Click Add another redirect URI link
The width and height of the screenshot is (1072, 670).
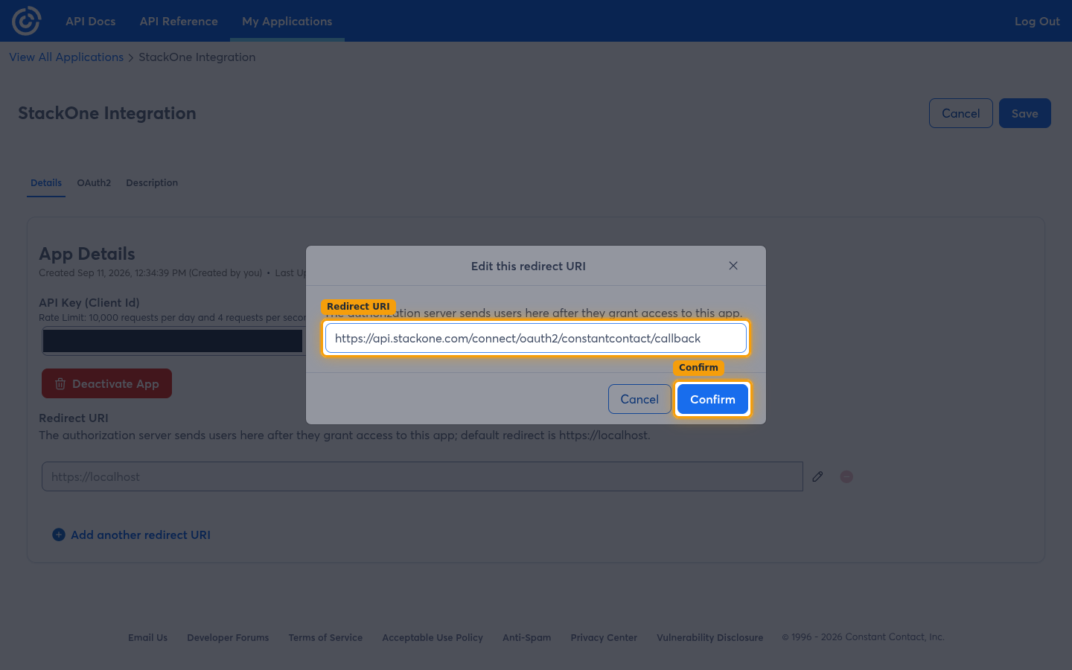(x=141, y=535)
